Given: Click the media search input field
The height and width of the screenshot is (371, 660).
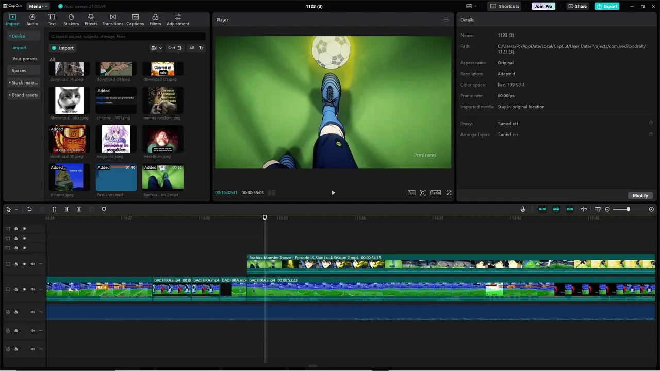Looking at the screenshot, I should click(x=127, y=36).
